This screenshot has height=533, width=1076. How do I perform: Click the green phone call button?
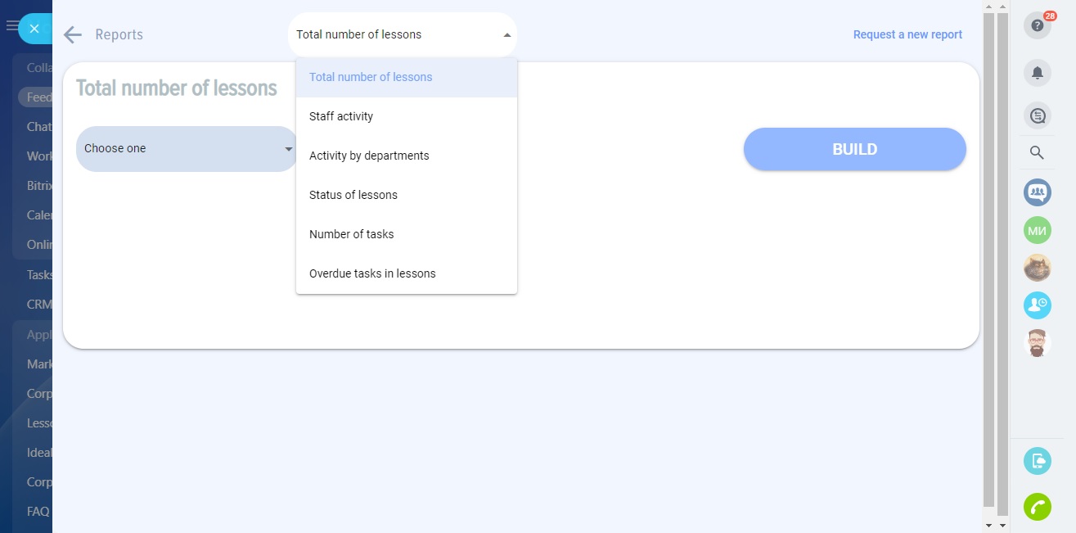tap(1037, 507)
